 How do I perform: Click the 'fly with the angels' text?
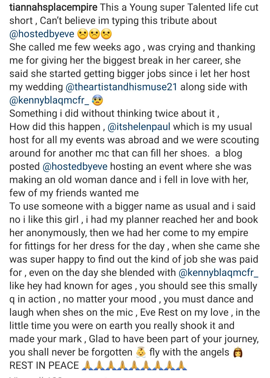click(x=189, y=352)
